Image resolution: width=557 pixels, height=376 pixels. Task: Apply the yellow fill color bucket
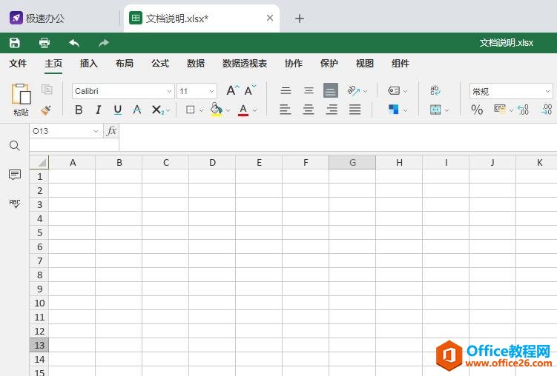(x=217, y=110)
